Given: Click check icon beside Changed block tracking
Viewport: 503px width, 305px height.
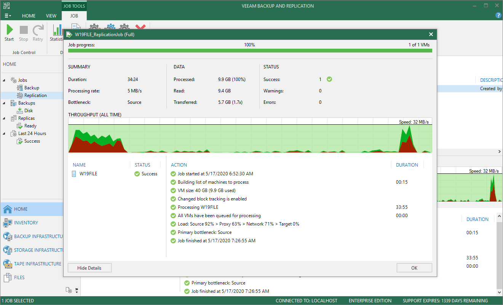Looking at the screenshot, I should point(173,199).
